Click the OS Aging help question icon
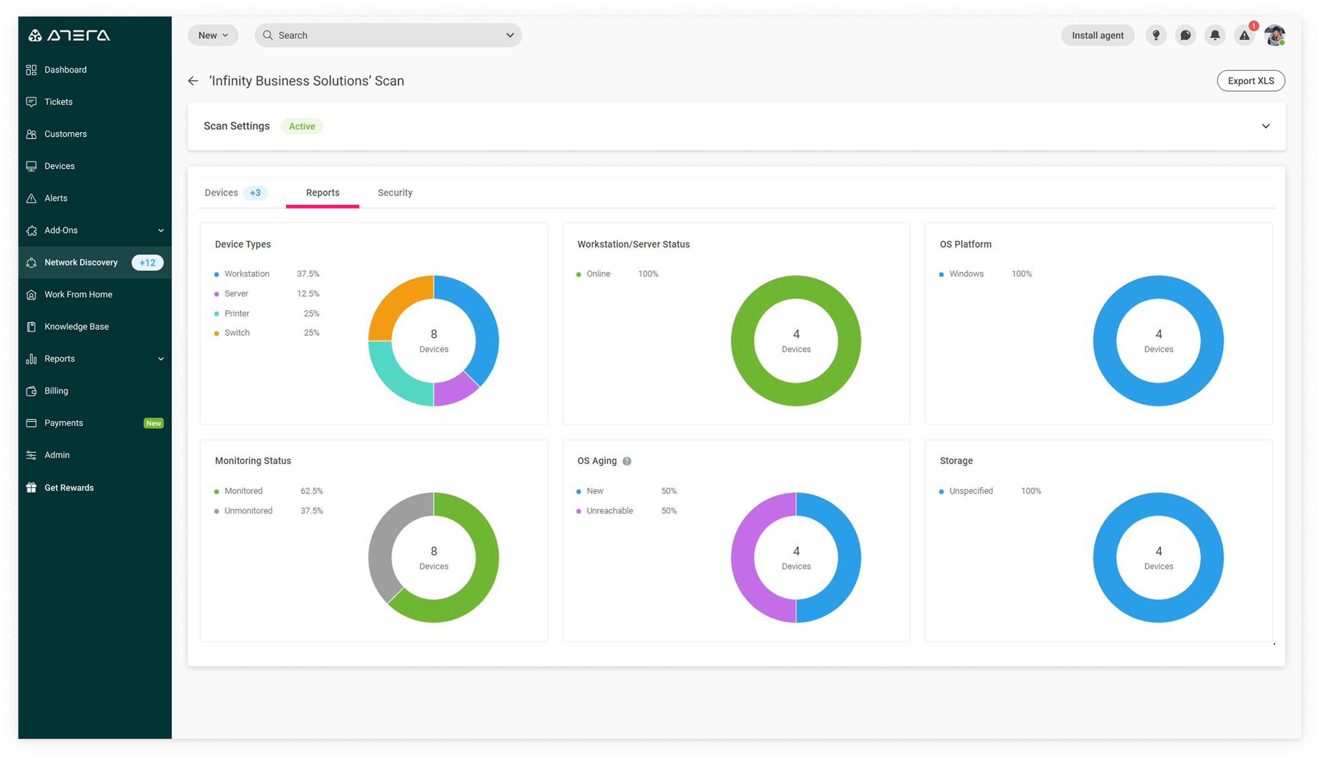Image resolution: width=1320 pixels, height=759 pixels. click(x=627, y=462)
